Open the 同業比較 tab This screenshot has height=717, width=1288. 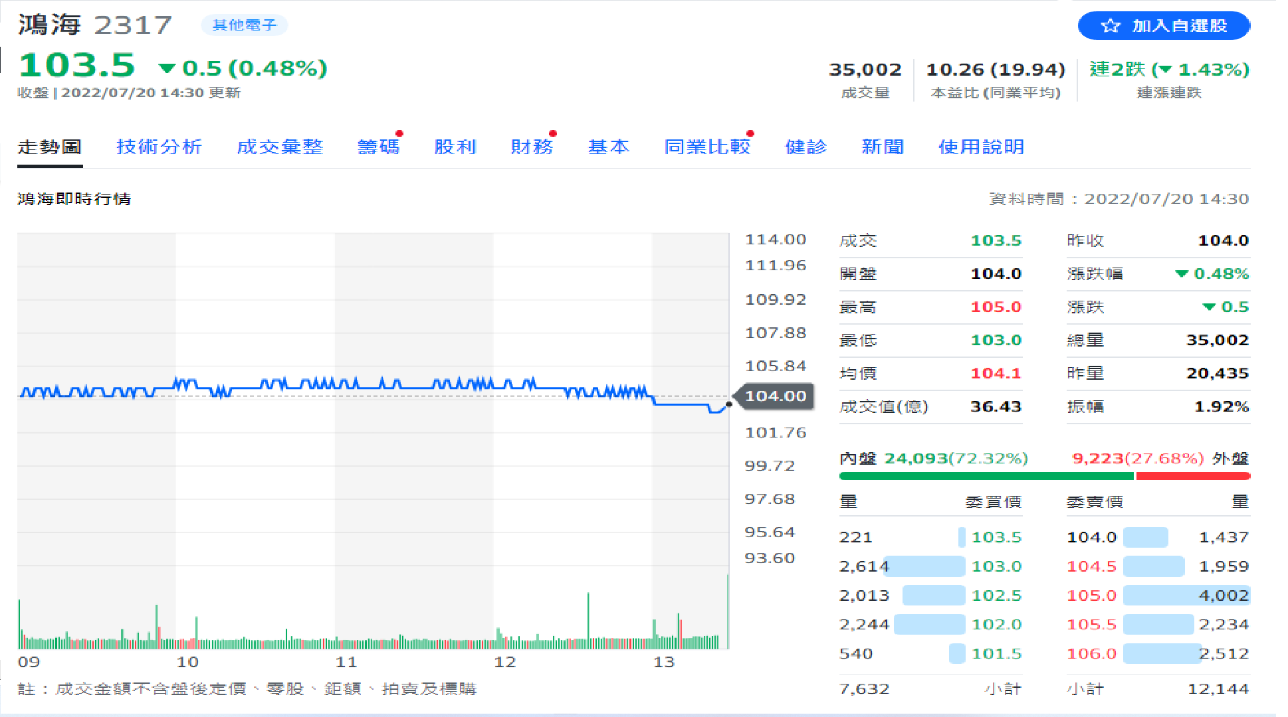coord(707,147)
